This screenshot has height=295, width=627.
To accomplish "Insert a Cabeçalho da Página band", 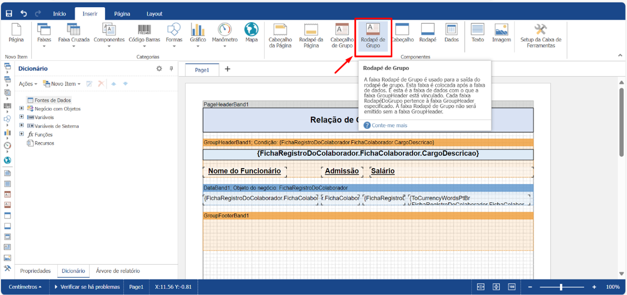I will (x=280, y=36).
